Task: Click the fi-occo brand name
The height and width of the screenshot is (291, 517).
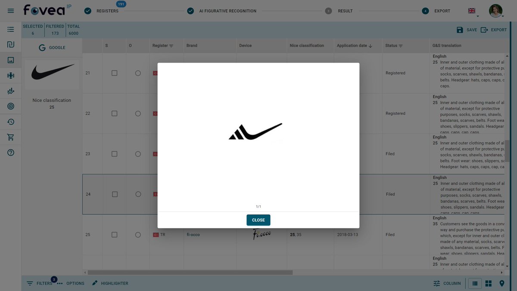Action: coord(193,235)
